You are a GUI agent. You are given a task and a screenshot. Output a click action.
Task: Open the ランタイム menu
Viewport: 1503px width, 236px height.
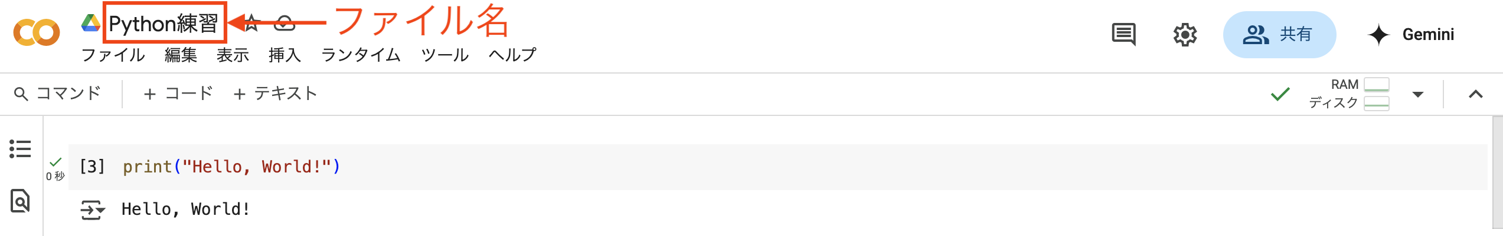click(x=361, y=55)
